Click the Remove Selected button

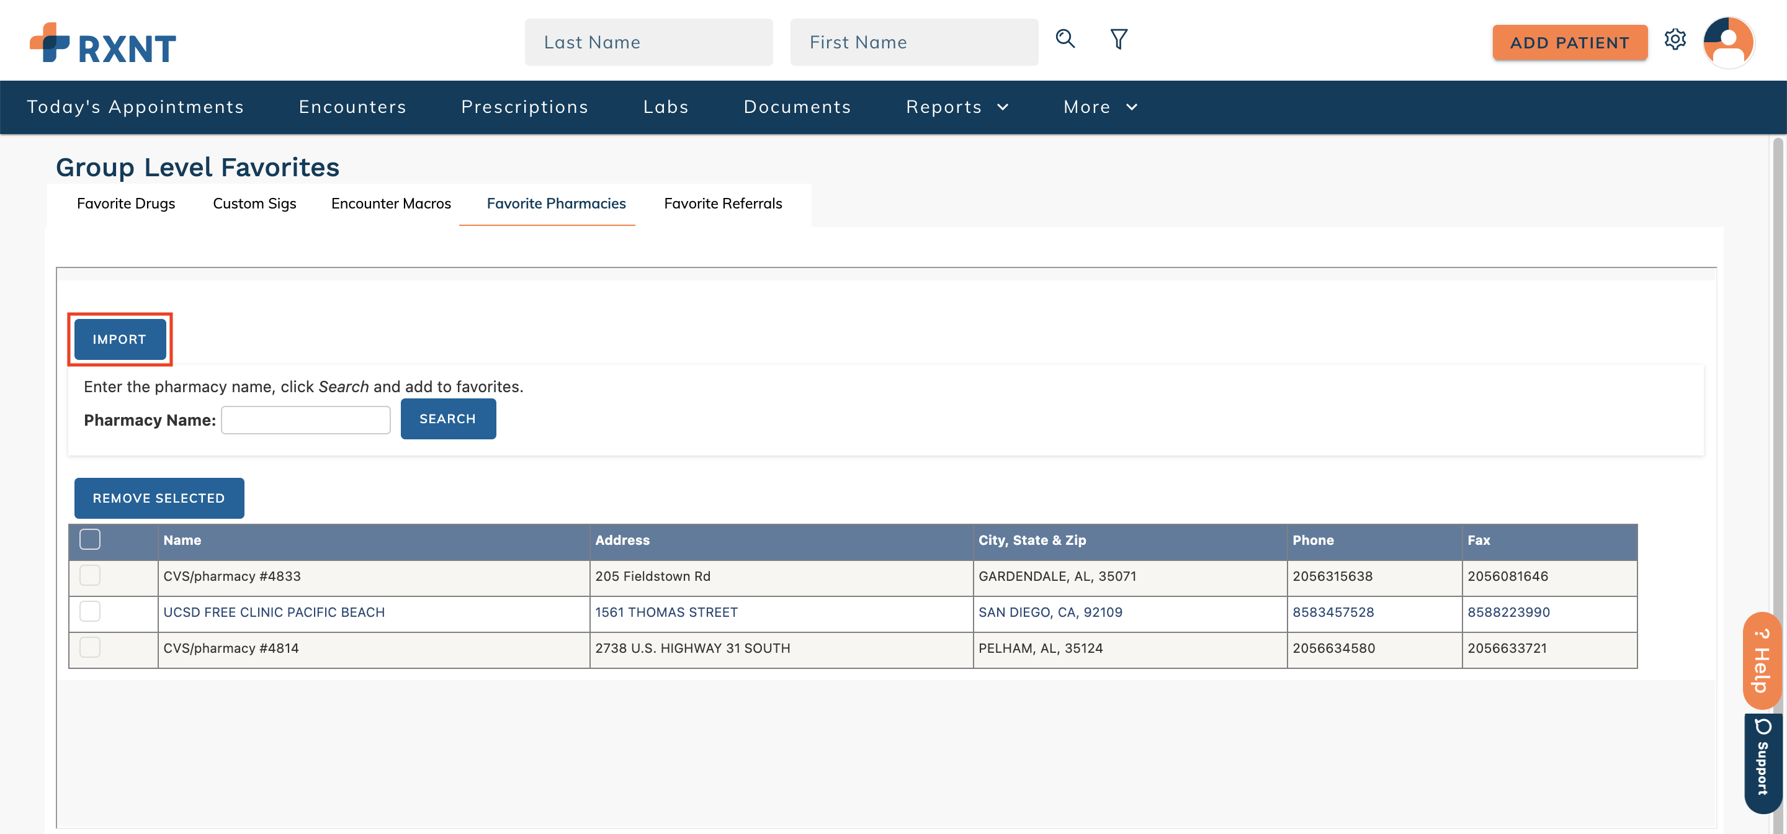(x=159, y=498)
